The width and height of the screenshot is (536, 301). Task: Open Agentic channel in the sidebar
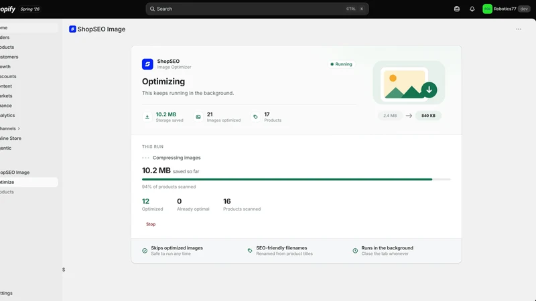tap(29, 148)
